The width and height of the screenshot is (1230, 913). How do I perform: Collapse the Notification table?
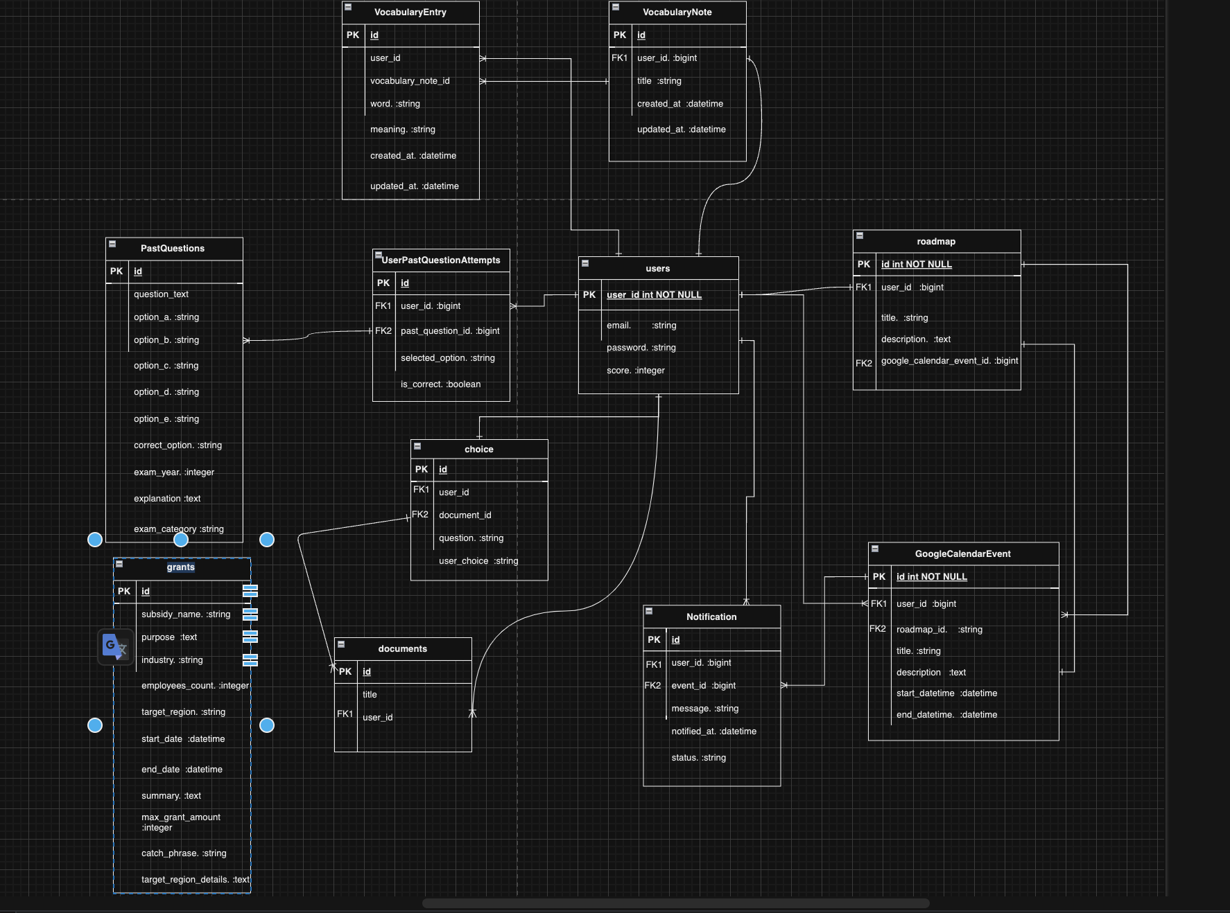click(x=649, y=611)
